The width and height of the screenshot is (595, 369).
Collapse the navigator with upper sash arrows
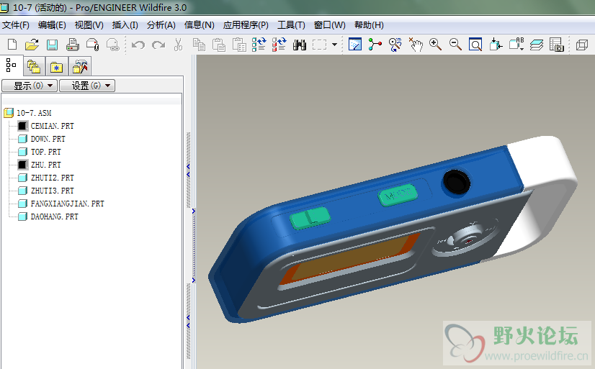188,170
